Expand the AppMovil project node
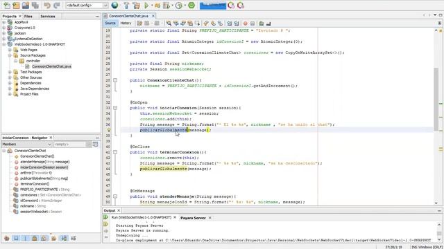The width and height of the screenshot is (444, 249). pyautogui.click(x=4, y=22)
